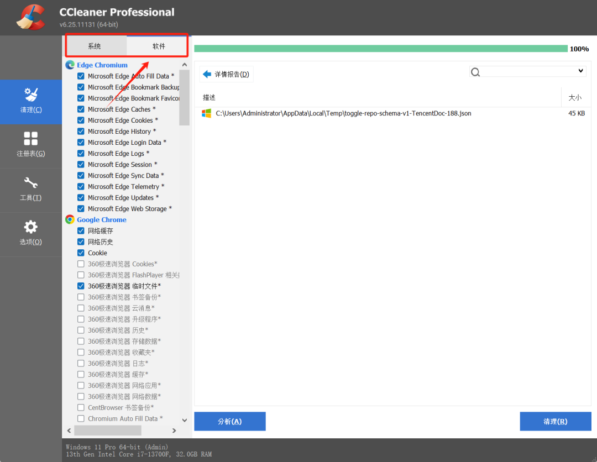Click the magnifier search icon

tap(475, 72)
